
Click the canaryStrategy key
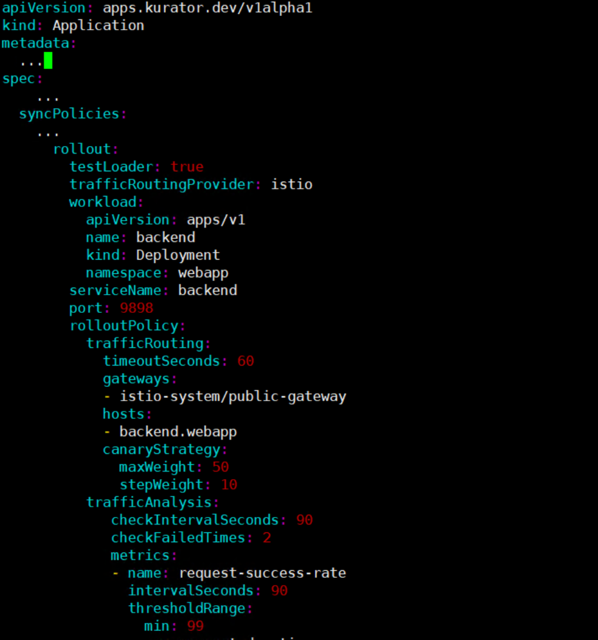pyautogui.click(x=161, y=449)
